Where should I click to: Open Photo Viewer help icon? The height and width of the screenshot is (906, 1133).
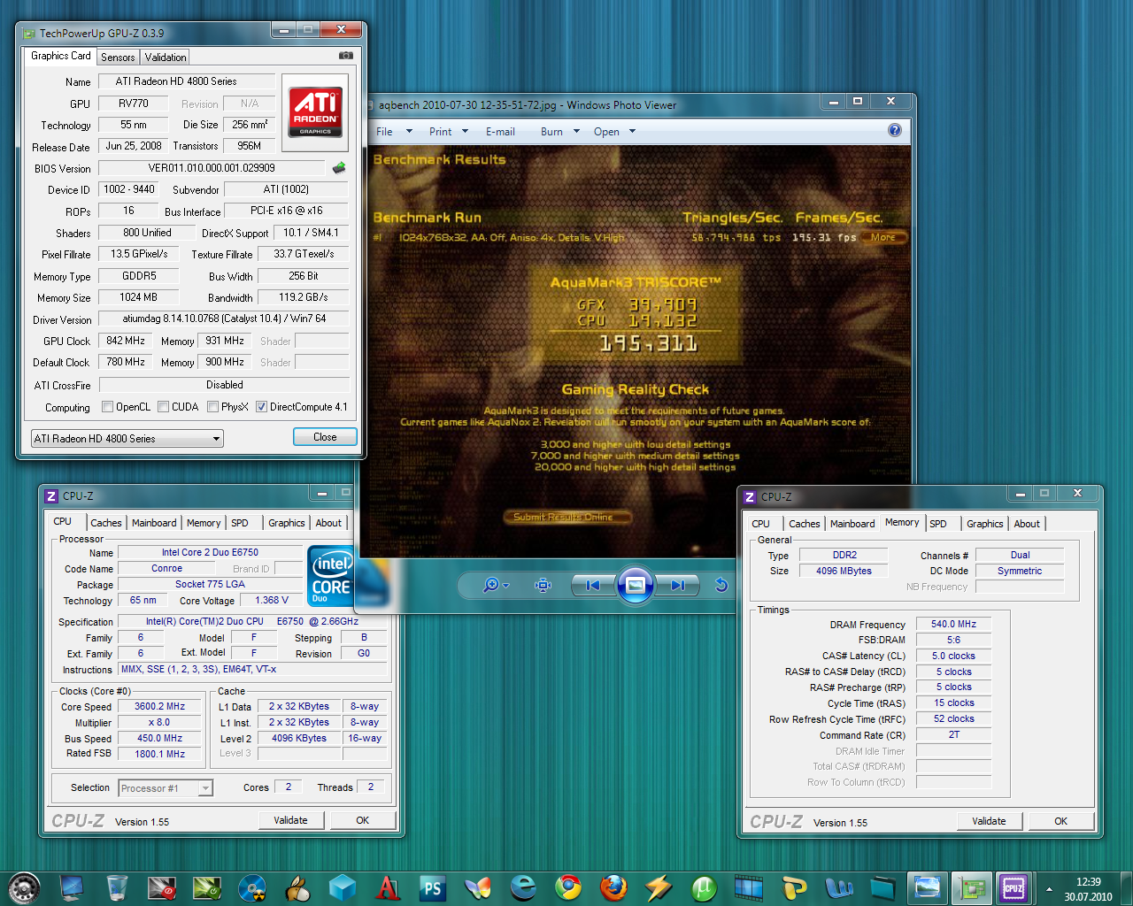coord(895,131)
